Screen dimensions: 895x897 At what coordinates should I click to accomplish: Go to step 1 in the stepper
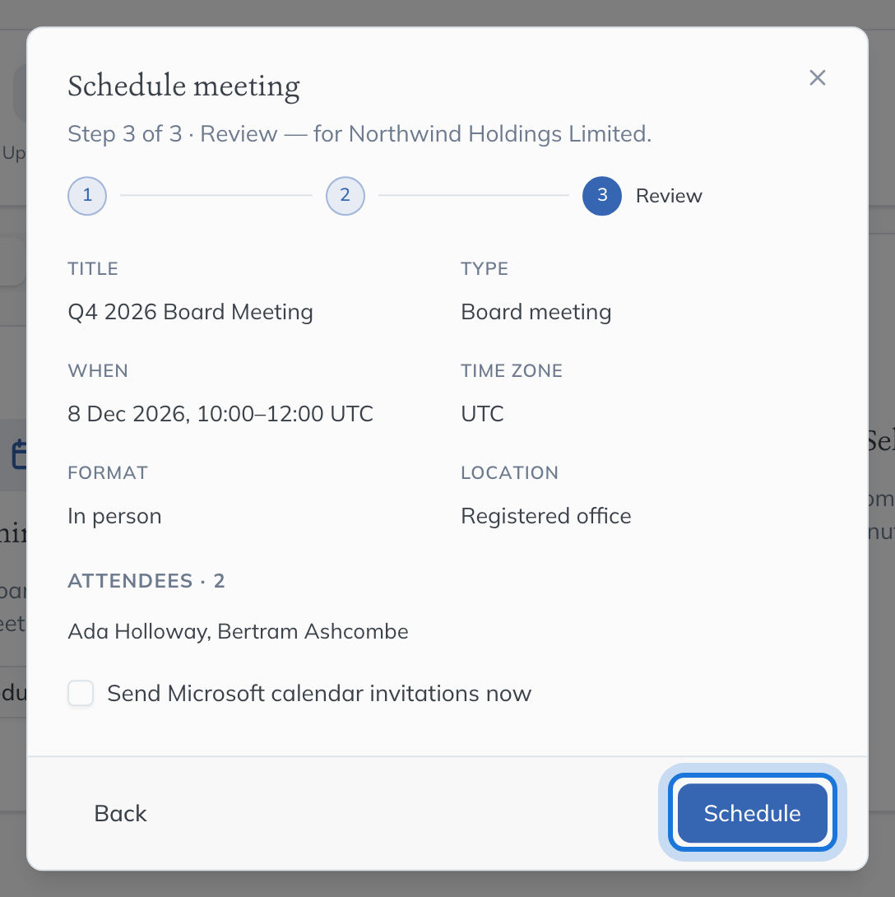(x=87, y=196)
